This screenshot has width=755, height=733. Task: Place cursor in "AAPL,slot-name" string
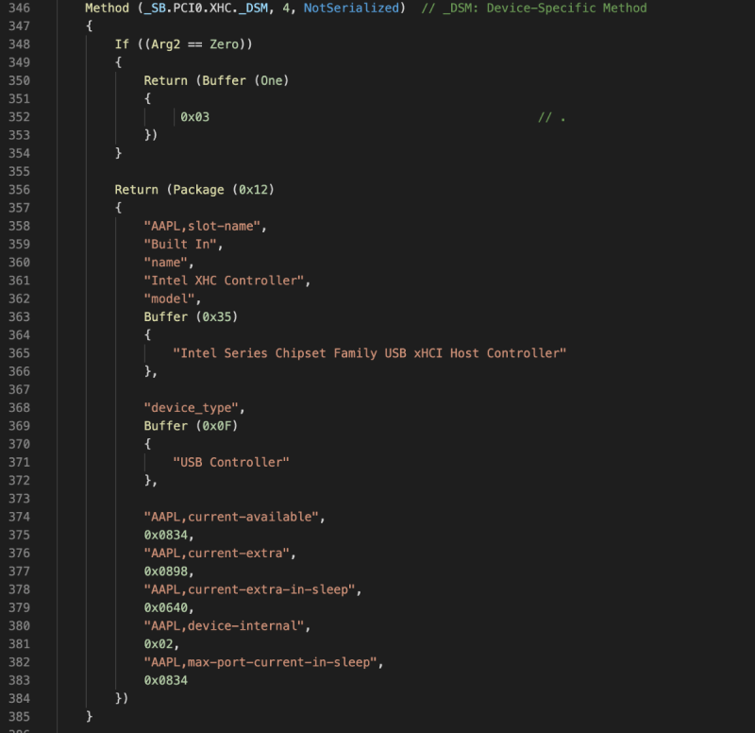(206, 226)
